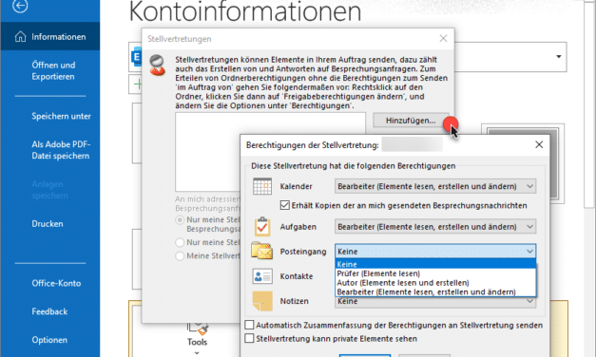This screenshot has width=596, height=357.
Task: Click the Stellvertretungen person icon
Action: point(157,65)
